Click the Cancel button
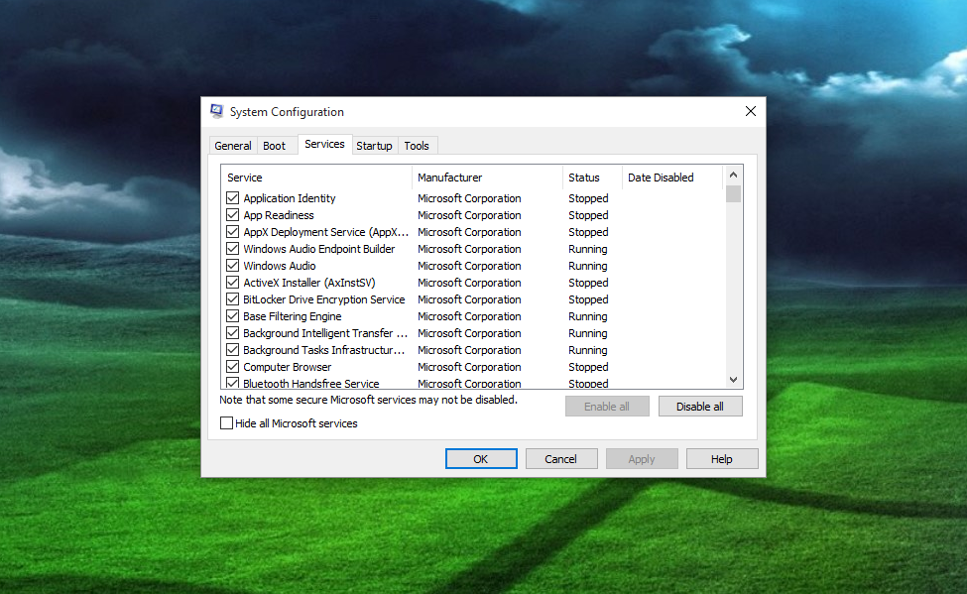 560,459
